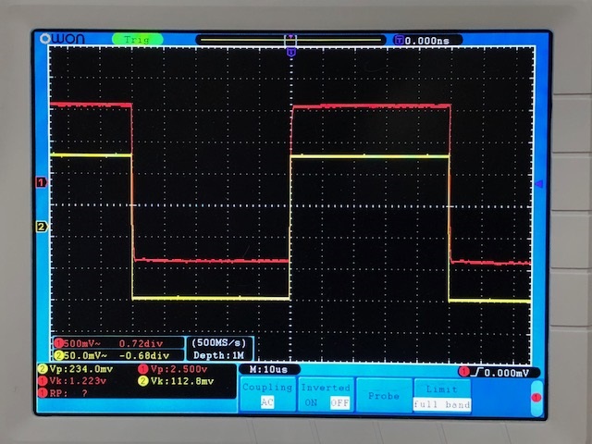Click the yellow channel 2 waveform trace
Image resolution: width=592 pixels, height=444 pixels.
pos(370,156)
